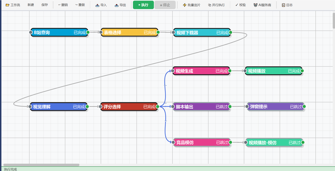The height and width of the screenshot is (171, 335).
Task: Select the 竞品模仿 node
Action: (x=202, y=143)
